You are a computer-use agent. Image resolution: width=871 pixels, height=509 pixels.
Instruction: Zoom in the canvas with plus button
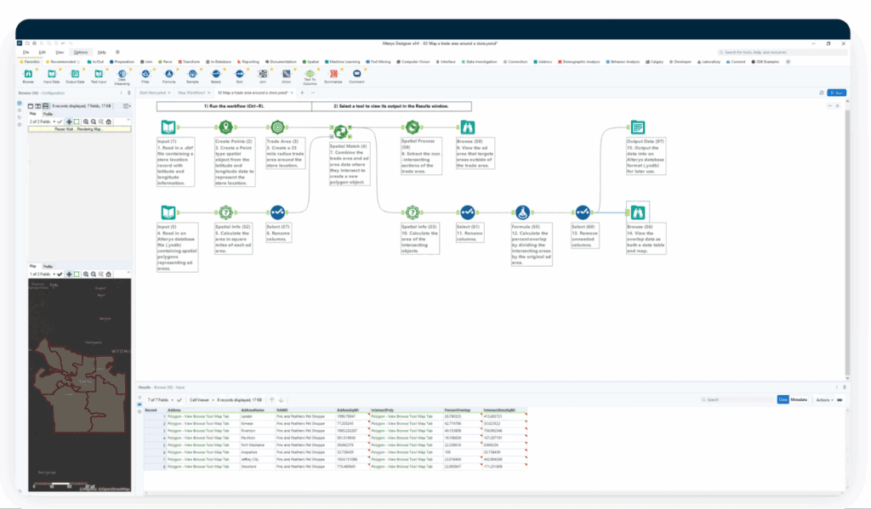coord(838,106)
